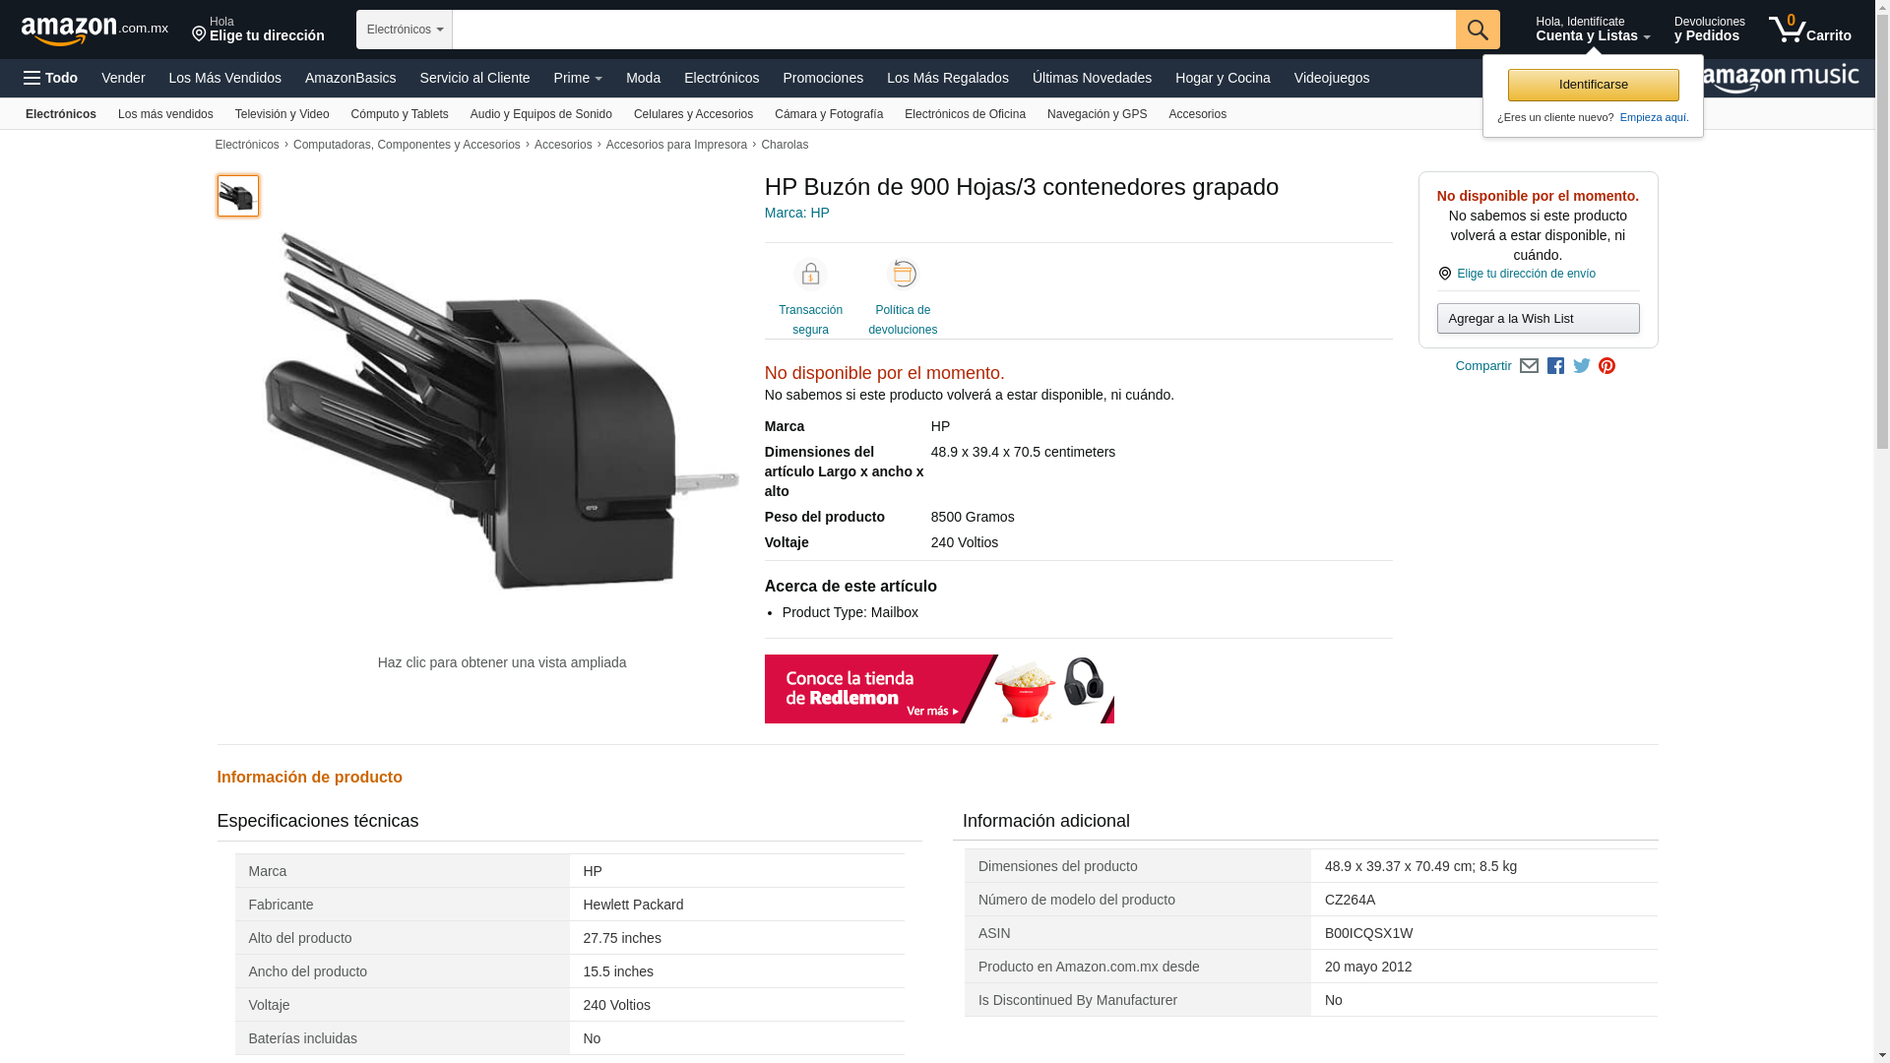1890x1063 pixels.
Task: Click Agregar a la Wish List button
Action: [1538, 318]
